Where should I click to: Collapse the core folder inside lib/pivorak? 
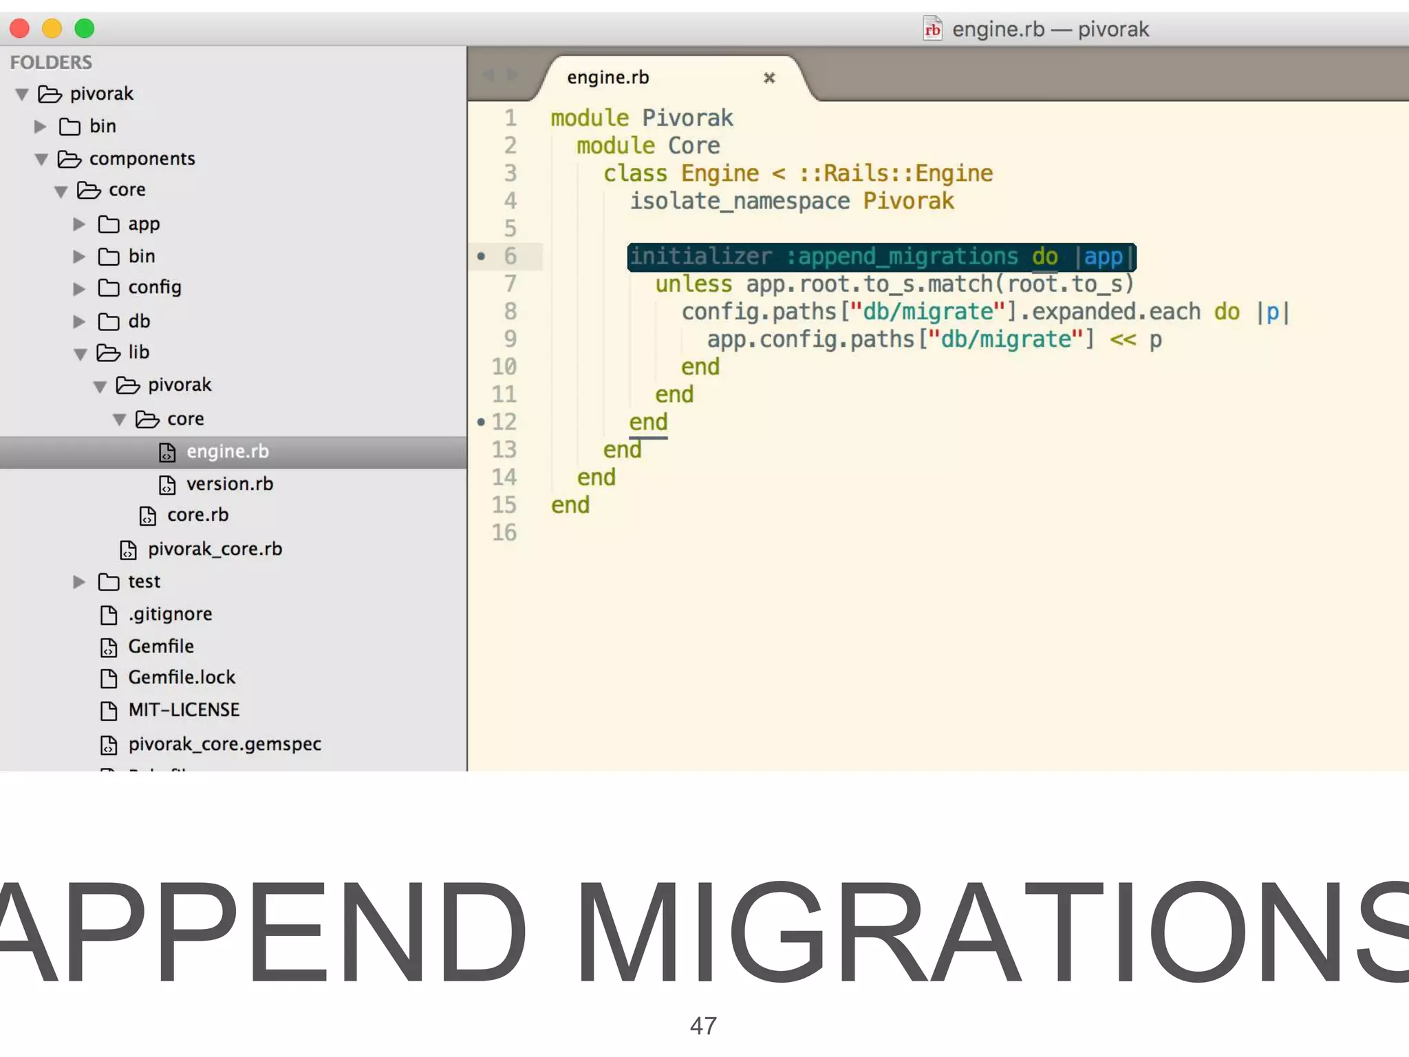[119, 419]
